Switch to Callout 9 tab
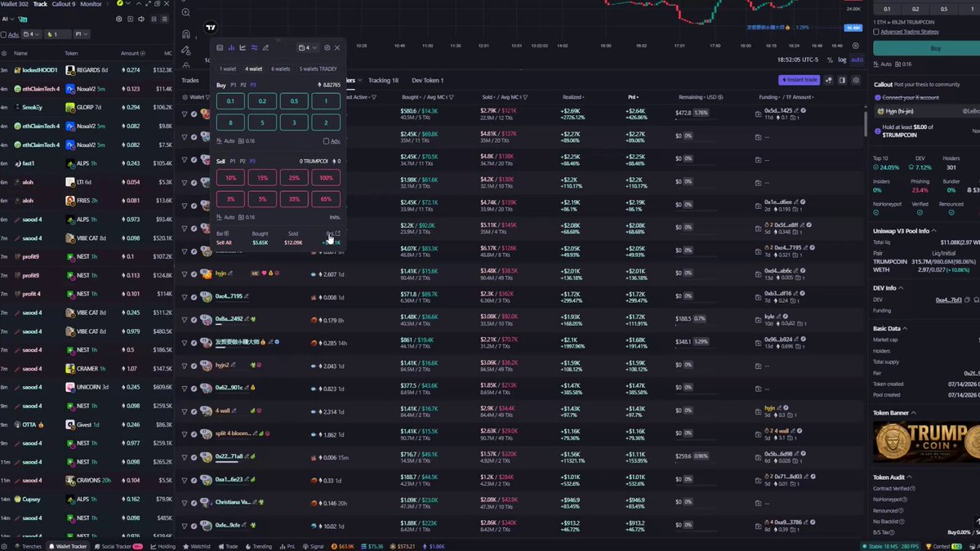The width and height of the screenshot is (980, 551). [x=63, y=4]
